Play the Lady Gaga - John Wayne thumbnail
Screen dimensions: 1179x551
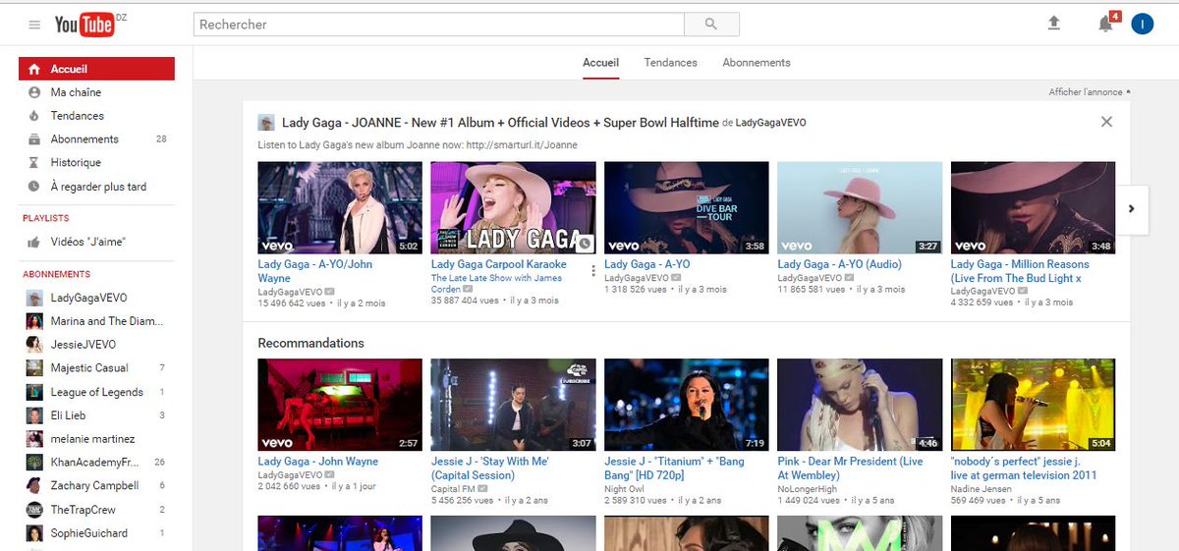click(x=340, y=405)
